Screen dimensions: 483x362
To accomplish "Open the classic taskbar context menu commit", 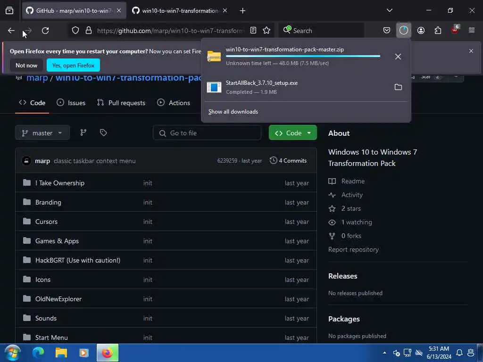I will (x=94, y=161).
